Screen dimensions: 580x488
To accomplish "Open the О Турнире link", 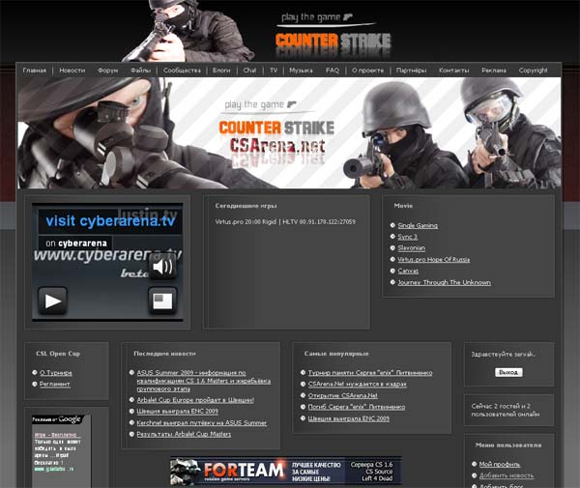I will click(x=57, y=372).
